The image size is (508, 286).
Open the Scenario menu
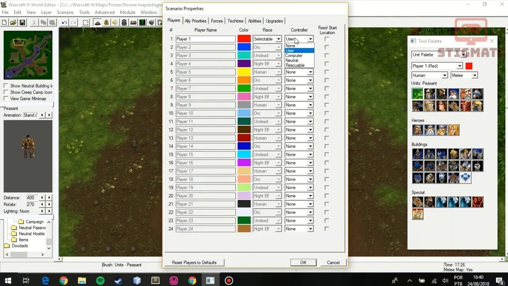point(65,12)
